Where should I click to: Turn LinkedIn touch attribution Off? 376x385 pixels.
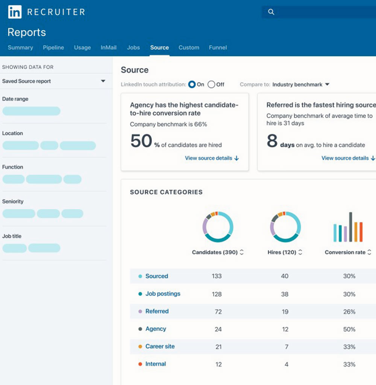click(211, 85)
